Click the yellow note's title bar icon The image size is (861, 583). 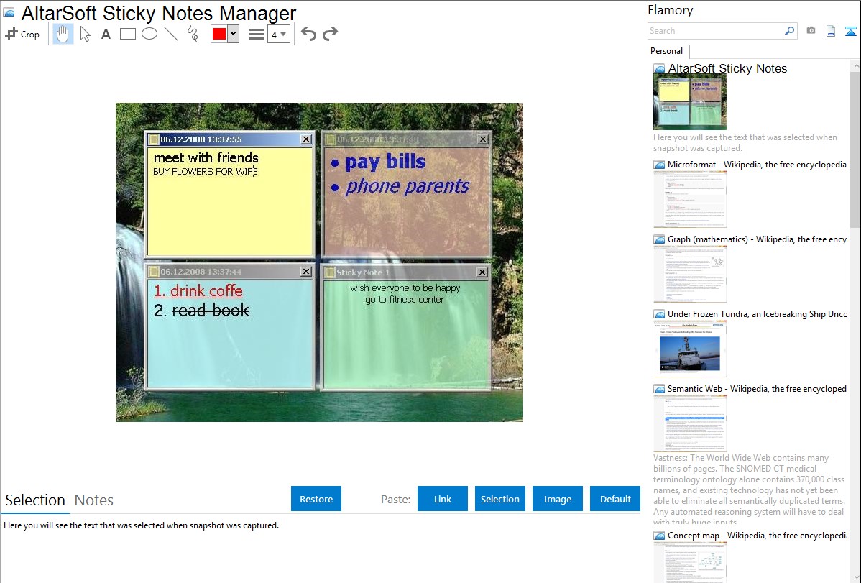[154, 139]
